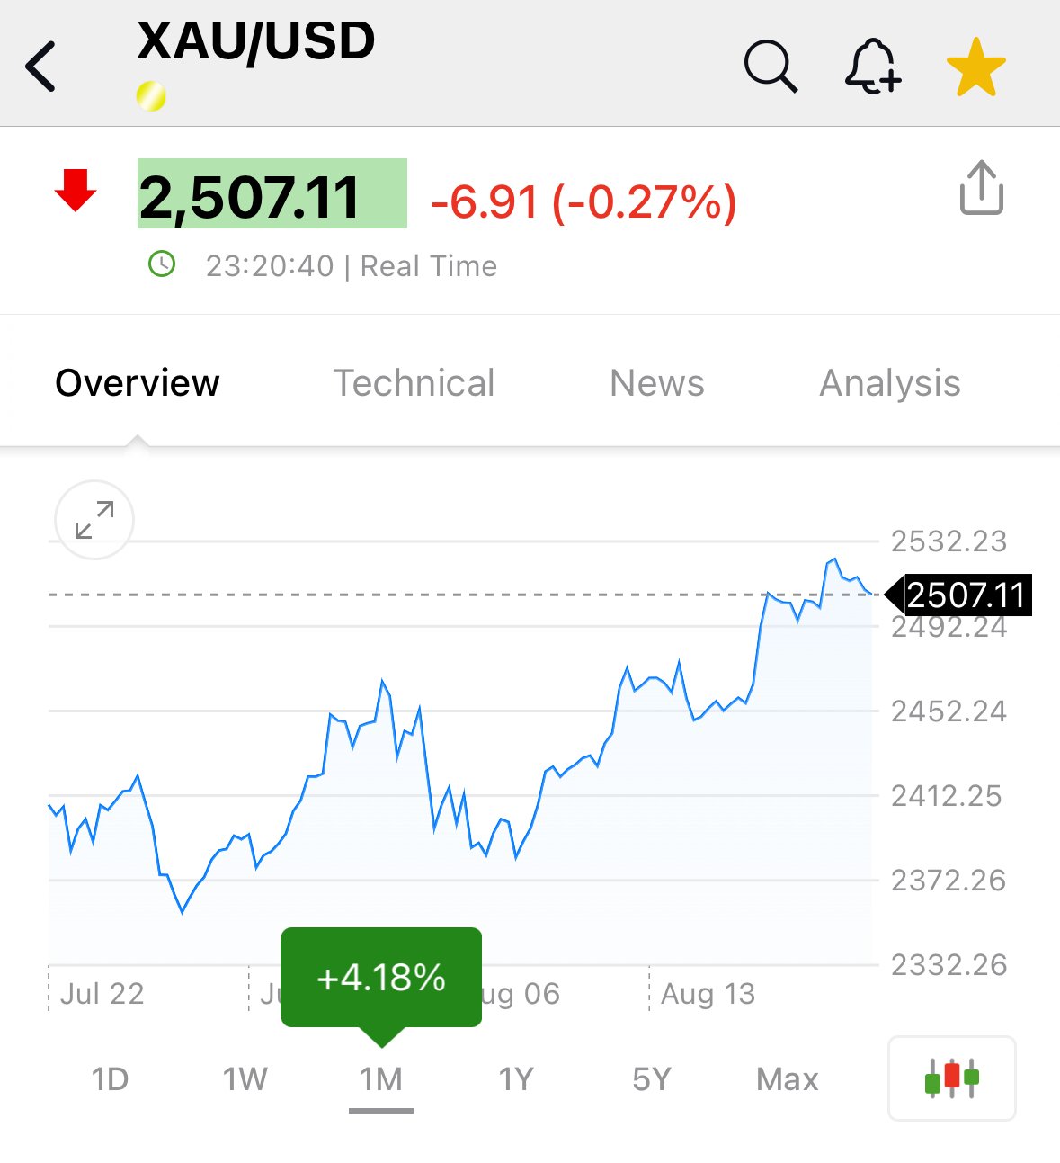Select the 1W time range
The image size is (1060, 1163).
(245, 1078)
